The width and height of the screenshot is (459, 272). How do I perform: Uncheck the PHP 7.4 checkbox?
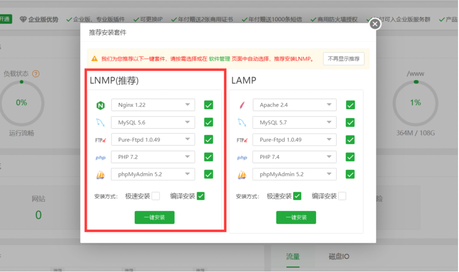coord(350,157)
